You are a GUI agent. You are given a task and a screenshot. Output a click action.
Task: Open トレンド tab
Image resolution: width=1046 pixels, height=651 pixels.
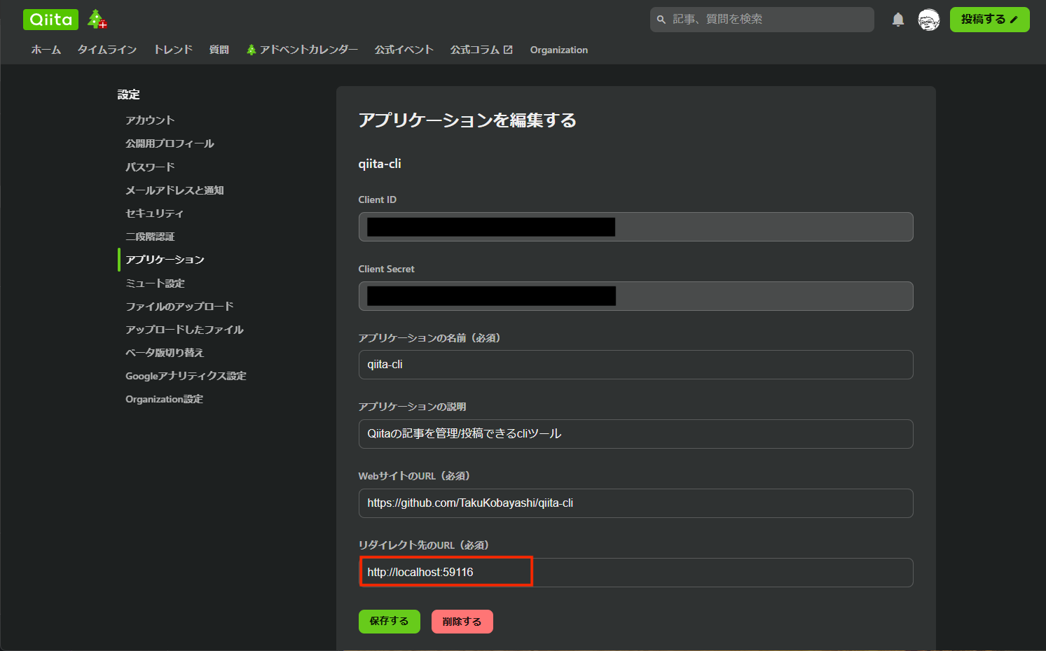(x=173, y=50)
